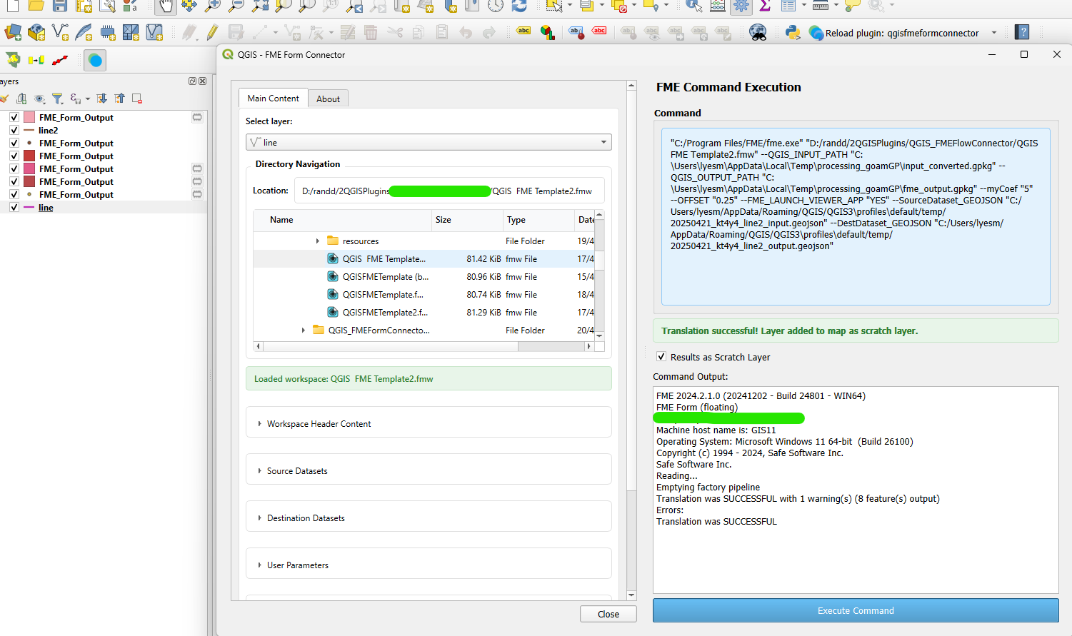Click the pink line symbol swatch of line layer
Image resolution: width=1072 pixels, height=636 pixels.
pos(29,207)
